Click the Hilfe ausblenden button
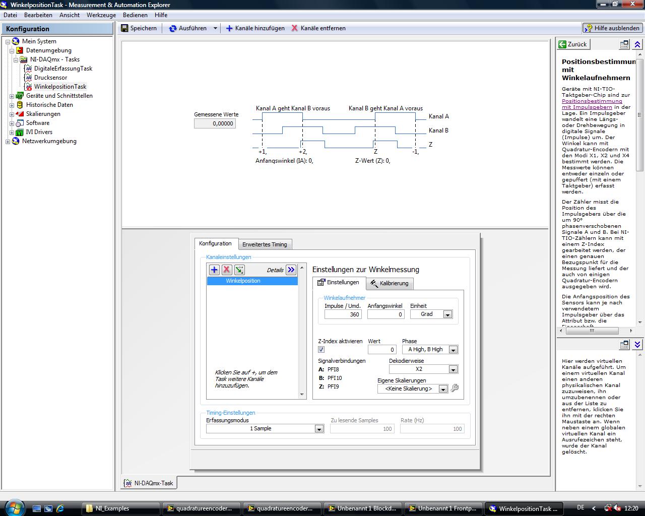 612,28
